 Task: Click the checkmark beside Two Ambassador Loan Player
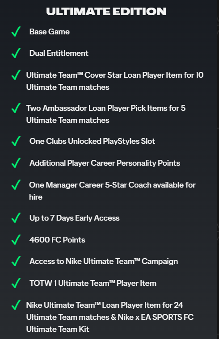pyautogui.click(x=16, y=108)
